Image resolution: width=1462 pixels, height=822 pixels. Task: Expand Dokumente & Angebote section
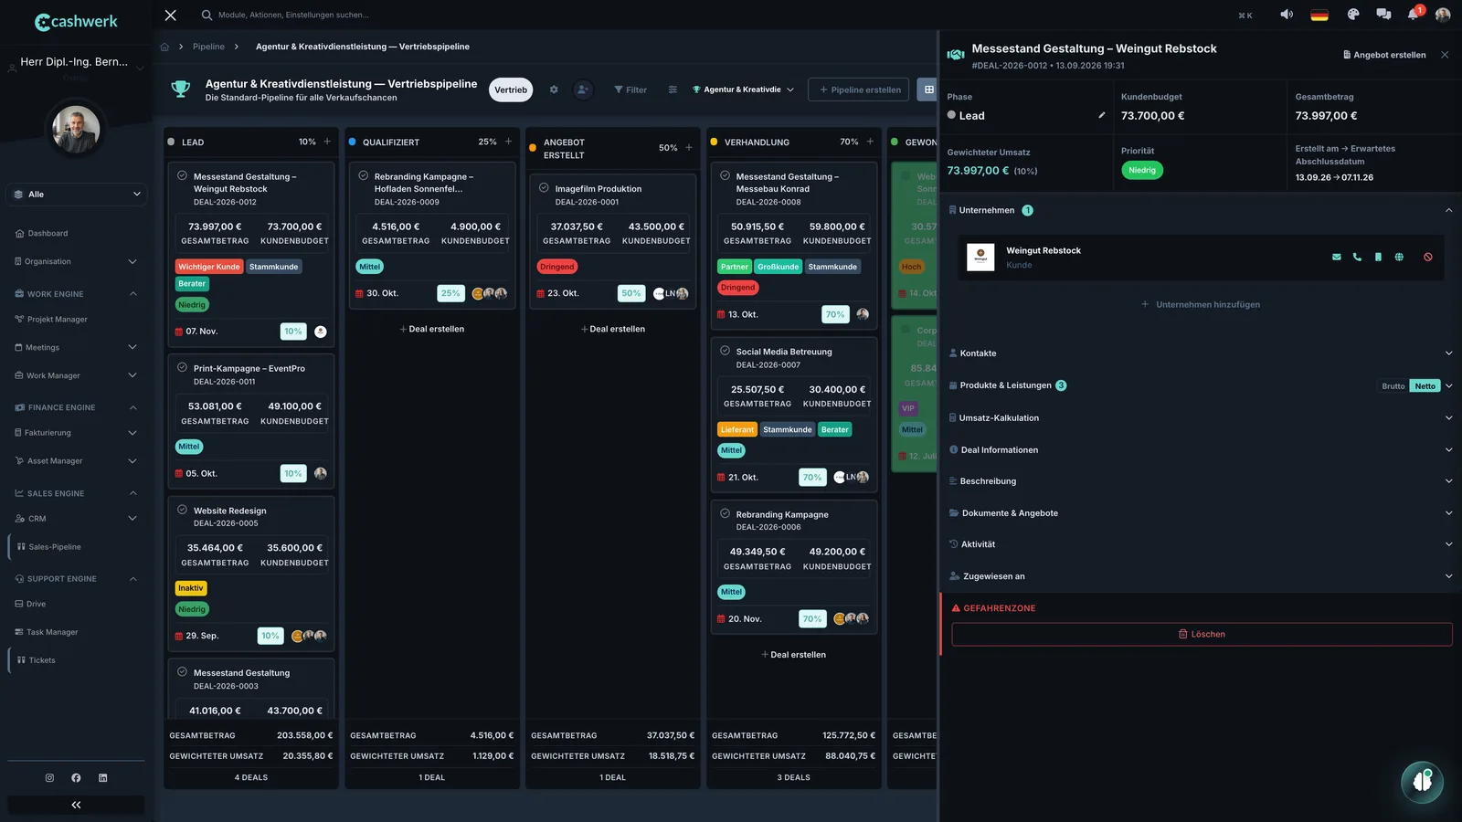click(x=1200, y=513)
